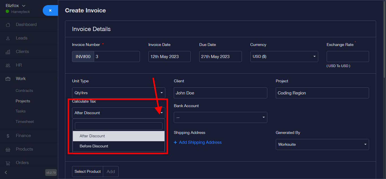This screenshot has width=386, height=179.
Task: Open Contracts under Work menu
Action: click(x=24, y=91)
